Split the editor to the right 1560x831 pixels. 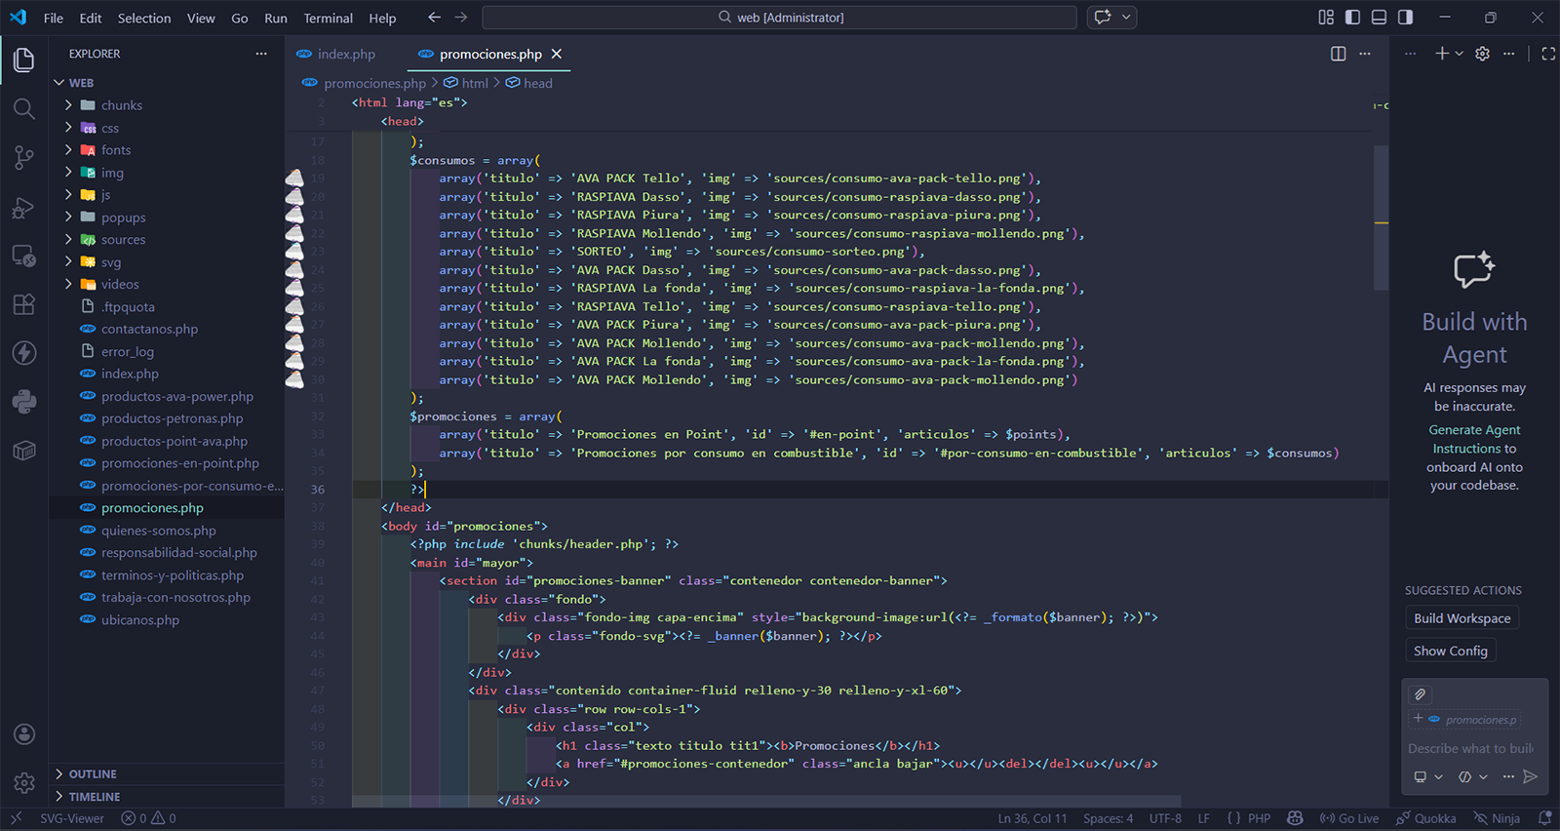click(x=1338, y=54)
